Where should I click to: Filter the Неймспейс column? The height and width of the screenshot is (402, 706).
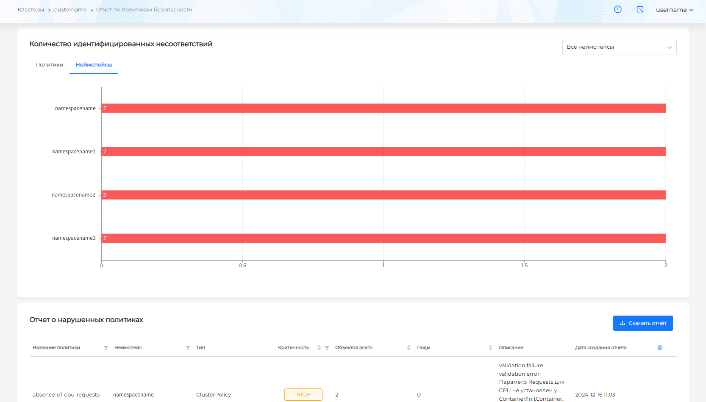tap(188, 348)
